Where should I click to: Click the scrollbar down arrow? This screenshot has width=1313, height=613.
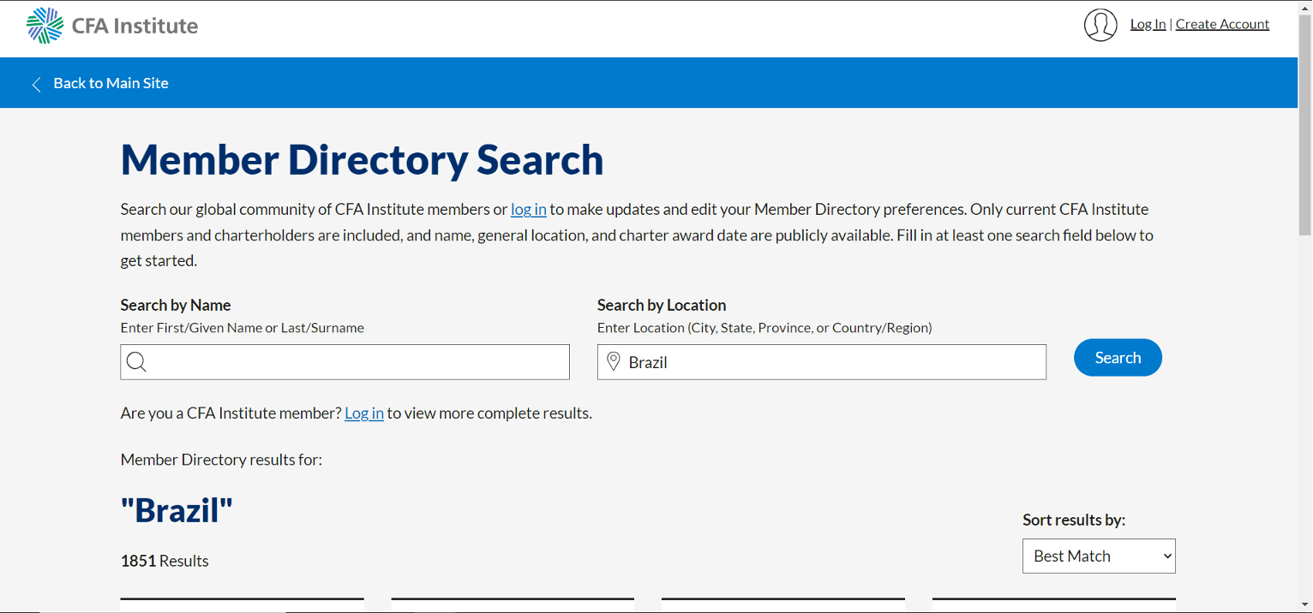pos(1305,605)
